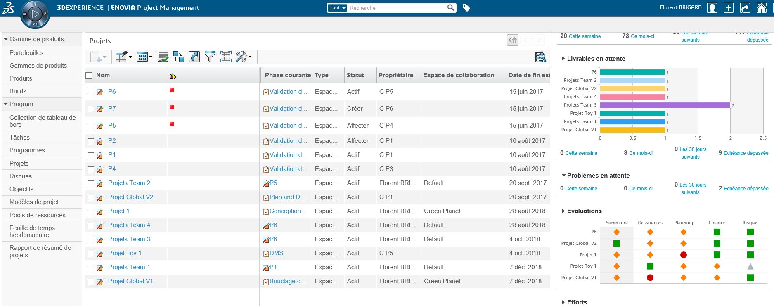
Task: Open Risques in the sidebar
Action: point(21,176)
